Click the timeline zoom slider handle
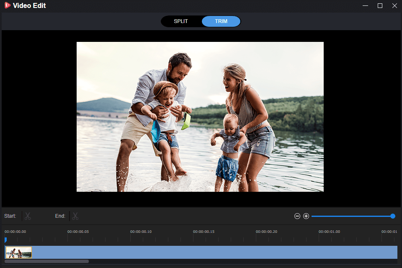402x268 pixels. pyautogui.click(x=392, y=216)
